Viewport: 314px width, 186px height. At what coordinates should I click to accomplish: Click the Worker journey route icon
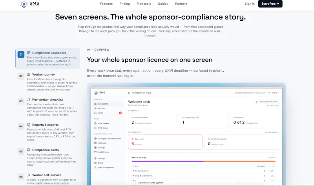[29, 74]
